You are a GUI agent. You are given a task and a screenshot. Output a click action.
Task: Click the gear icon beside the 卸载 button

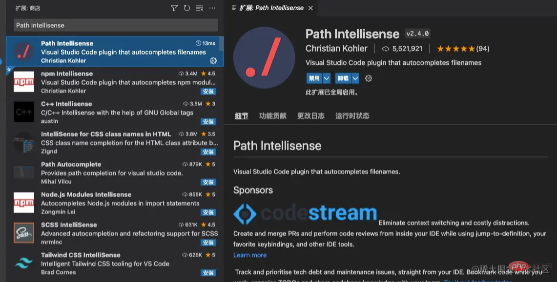coord(369,78)
